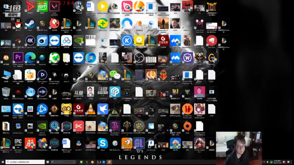The image size is (294, 165).
Task: Launch Epic Games Launcher
Action: click(x=18, y=143)
